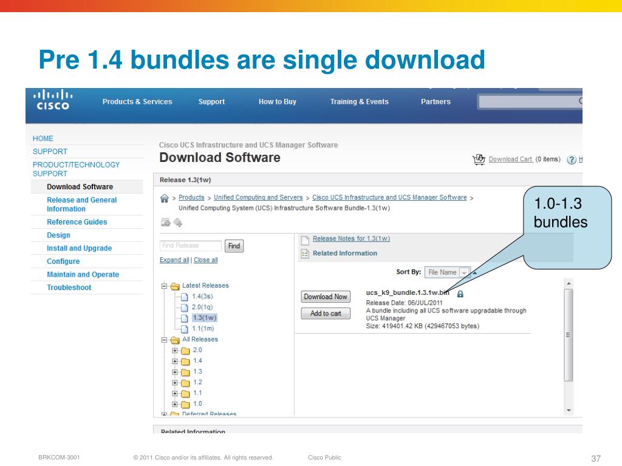Open the How to Buy menu
622x466 pixels.
click(277, 101)
